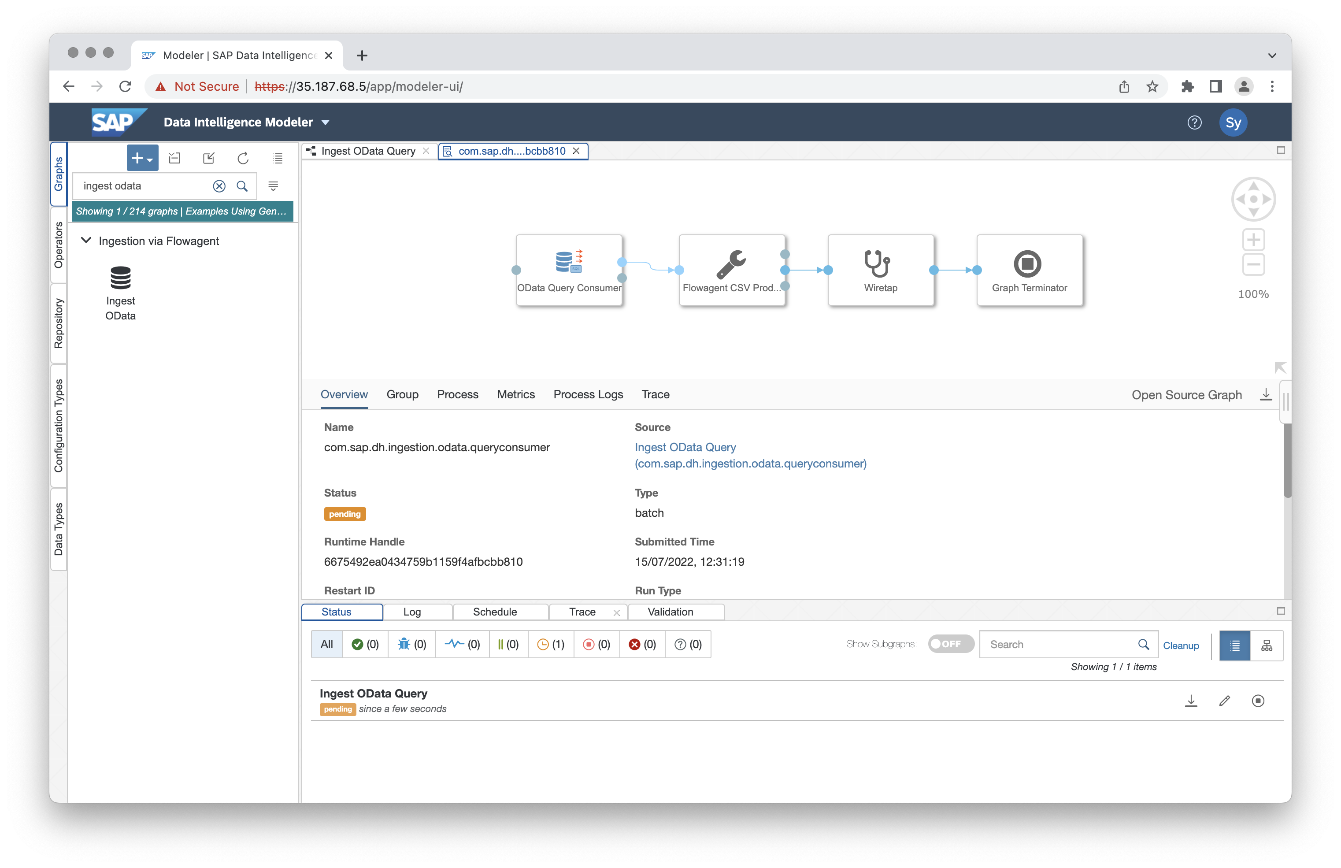Image resolution: width=1341 pixels, height=868 pixels.
Task: Close the bottom Trace tab
Action: [616, 613]
